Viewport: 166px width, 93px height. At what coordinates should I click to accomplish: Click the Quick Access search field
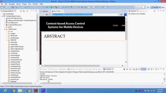pos(139,7)
